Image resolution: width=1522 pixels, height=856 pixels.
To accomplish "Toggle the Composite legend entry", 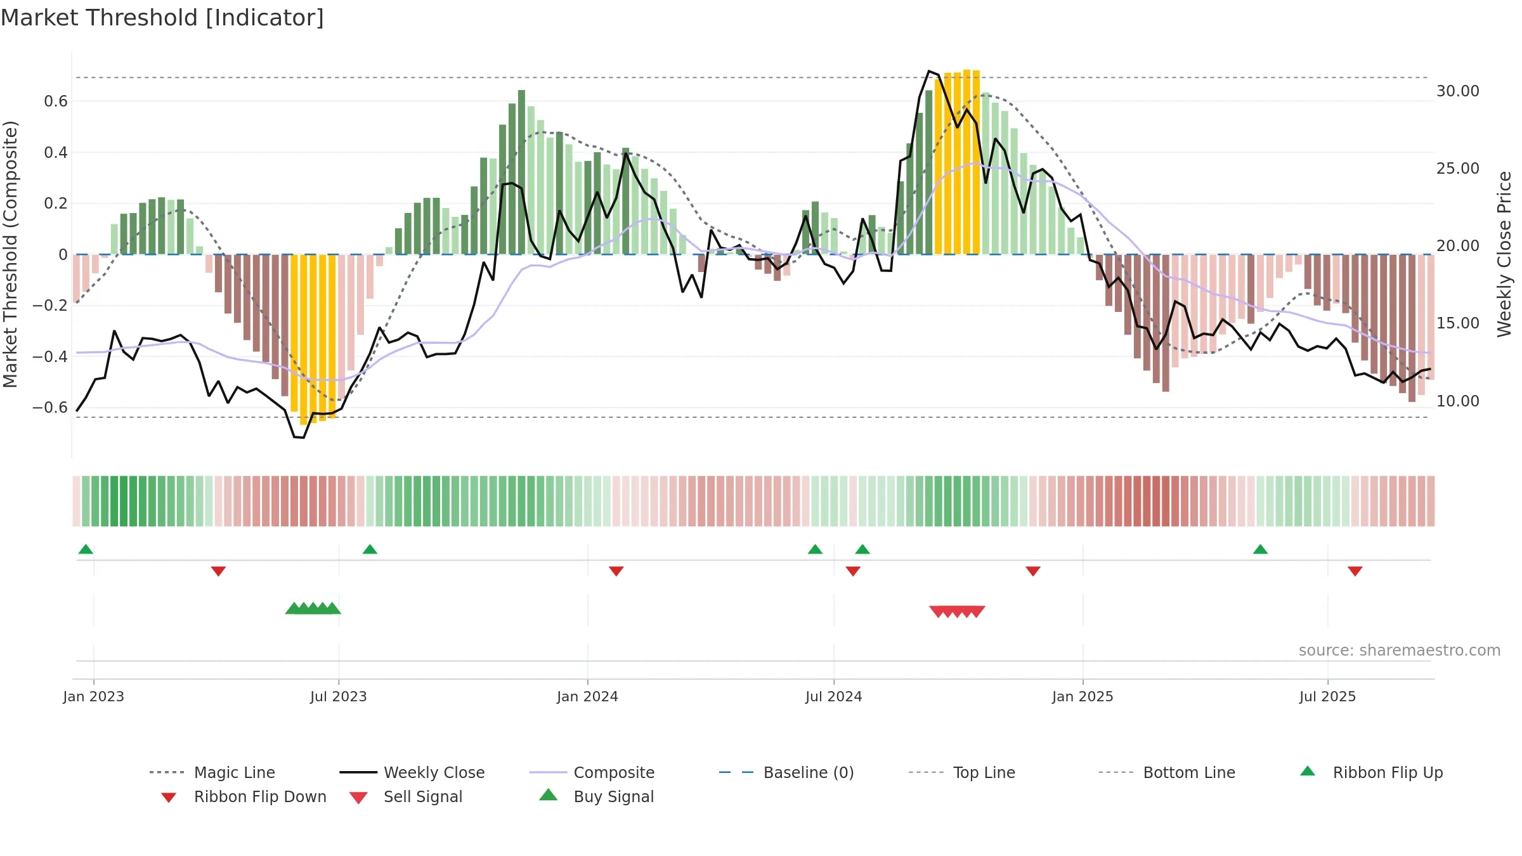I will pyautogui.click(x=592, y=772).
